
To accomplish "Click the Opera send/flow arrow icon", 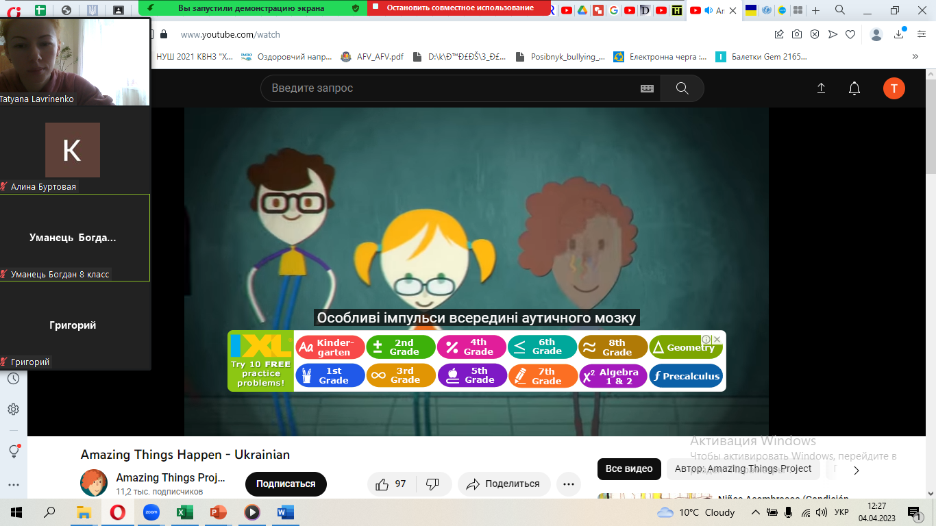I will (x=833, y=34).
